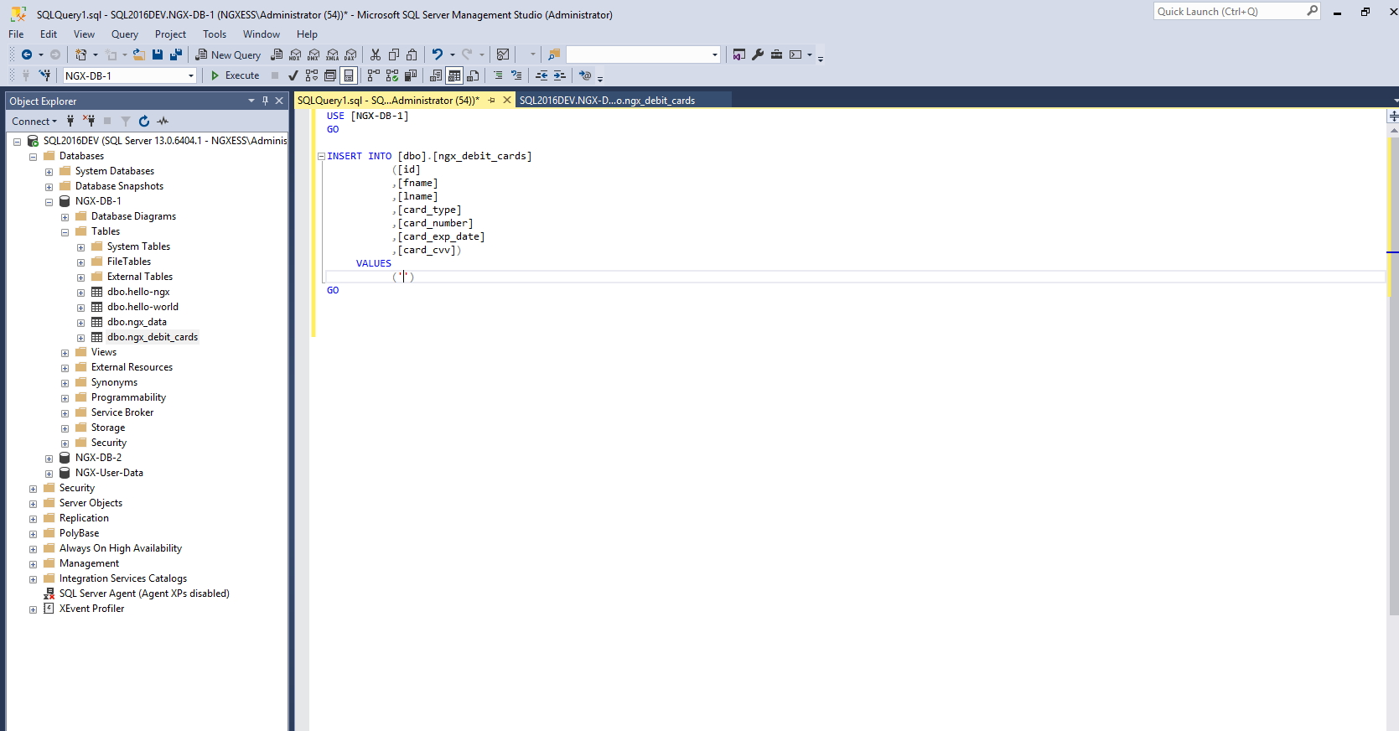Open the Tools menu

(x=214, y=34)
